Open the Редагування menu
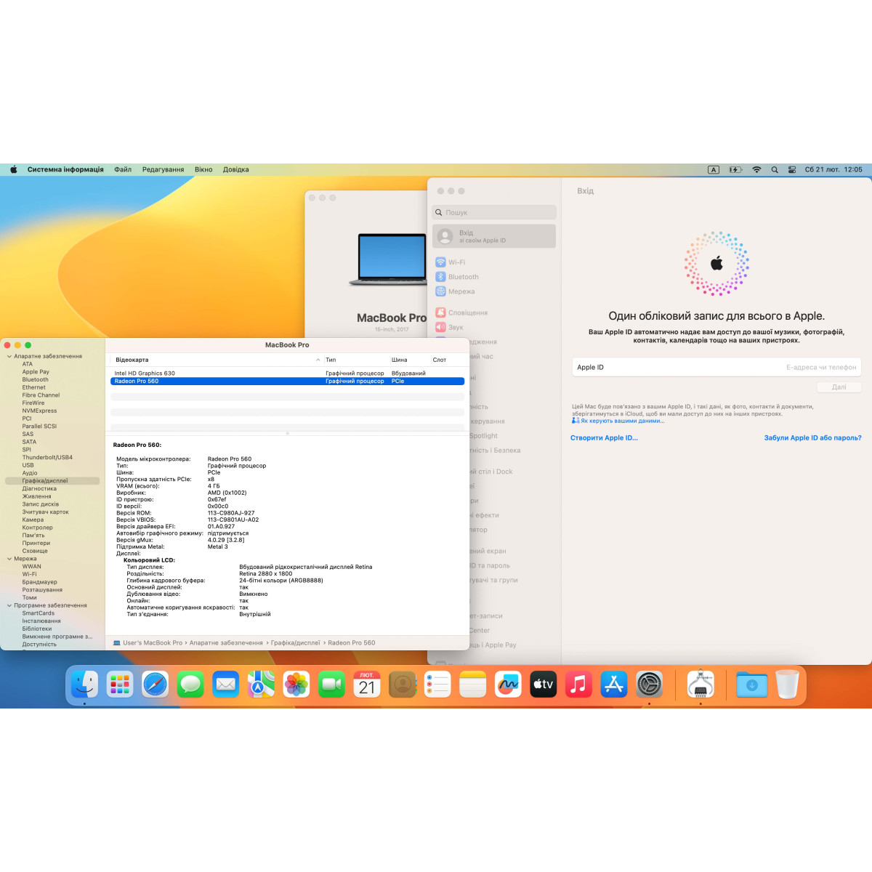The image size is (872, 872). click(x=163, y=169)
